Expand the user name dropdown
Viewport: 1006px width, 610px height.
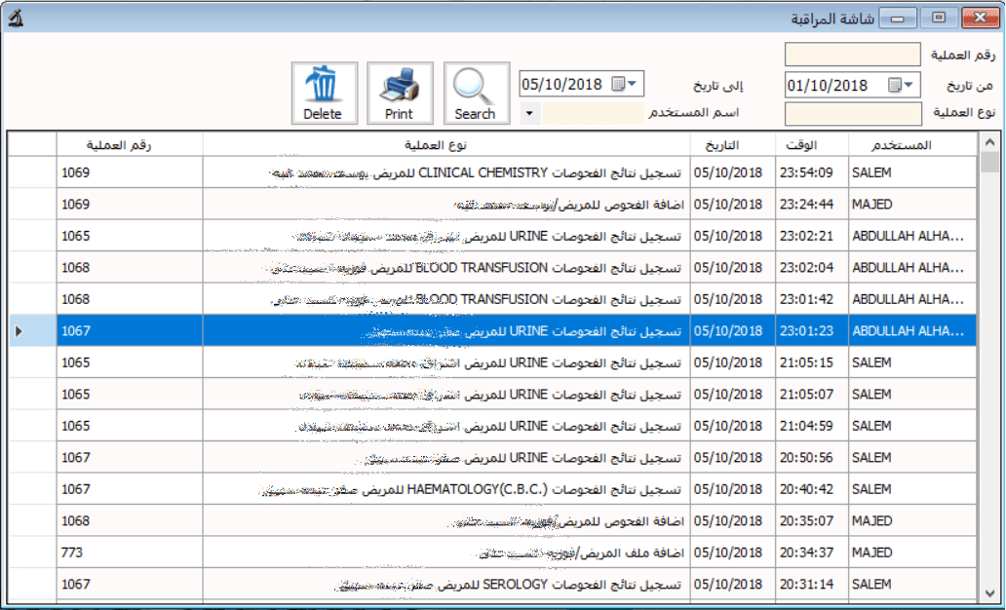coord(528,113)
